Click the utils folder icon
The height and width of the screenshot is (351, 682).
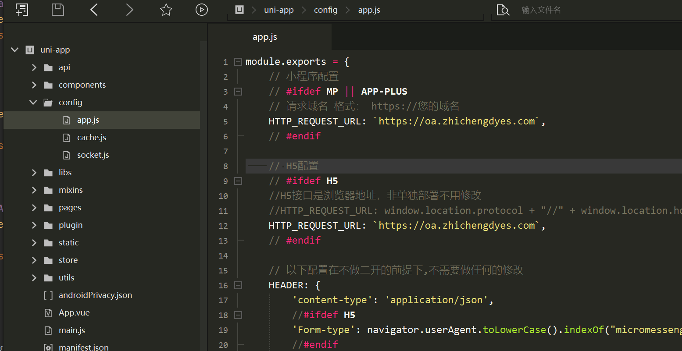coord(48,278)
